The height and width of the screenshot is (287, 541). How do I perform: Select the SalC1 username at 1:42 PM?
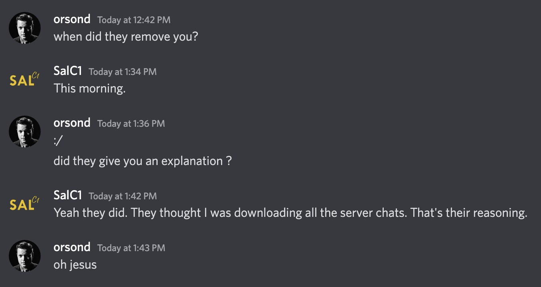click(x=68, y=196)
